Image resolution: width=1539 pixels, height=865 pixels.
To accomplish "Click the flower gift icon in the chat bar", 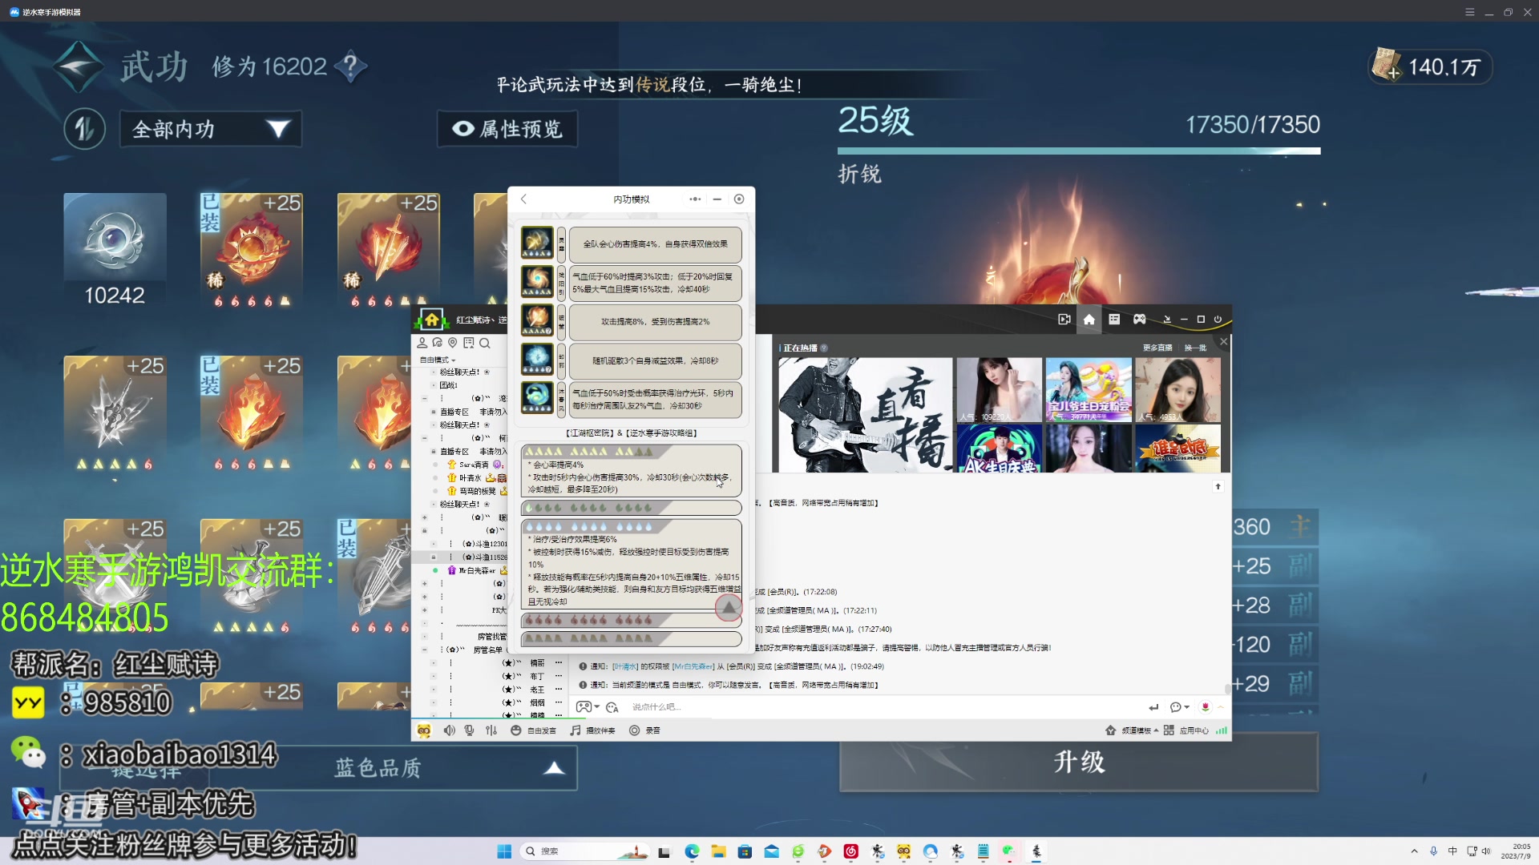I will (x=1205, y=707).
